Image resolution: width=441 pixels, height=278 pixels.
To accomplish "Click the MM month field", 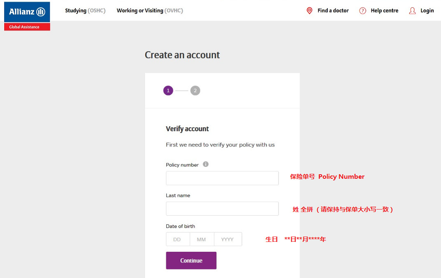I will click(202, 239).
